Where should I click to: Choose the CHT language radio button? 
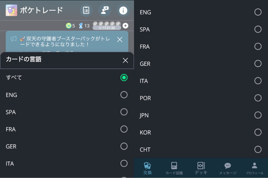pos(258,150)
